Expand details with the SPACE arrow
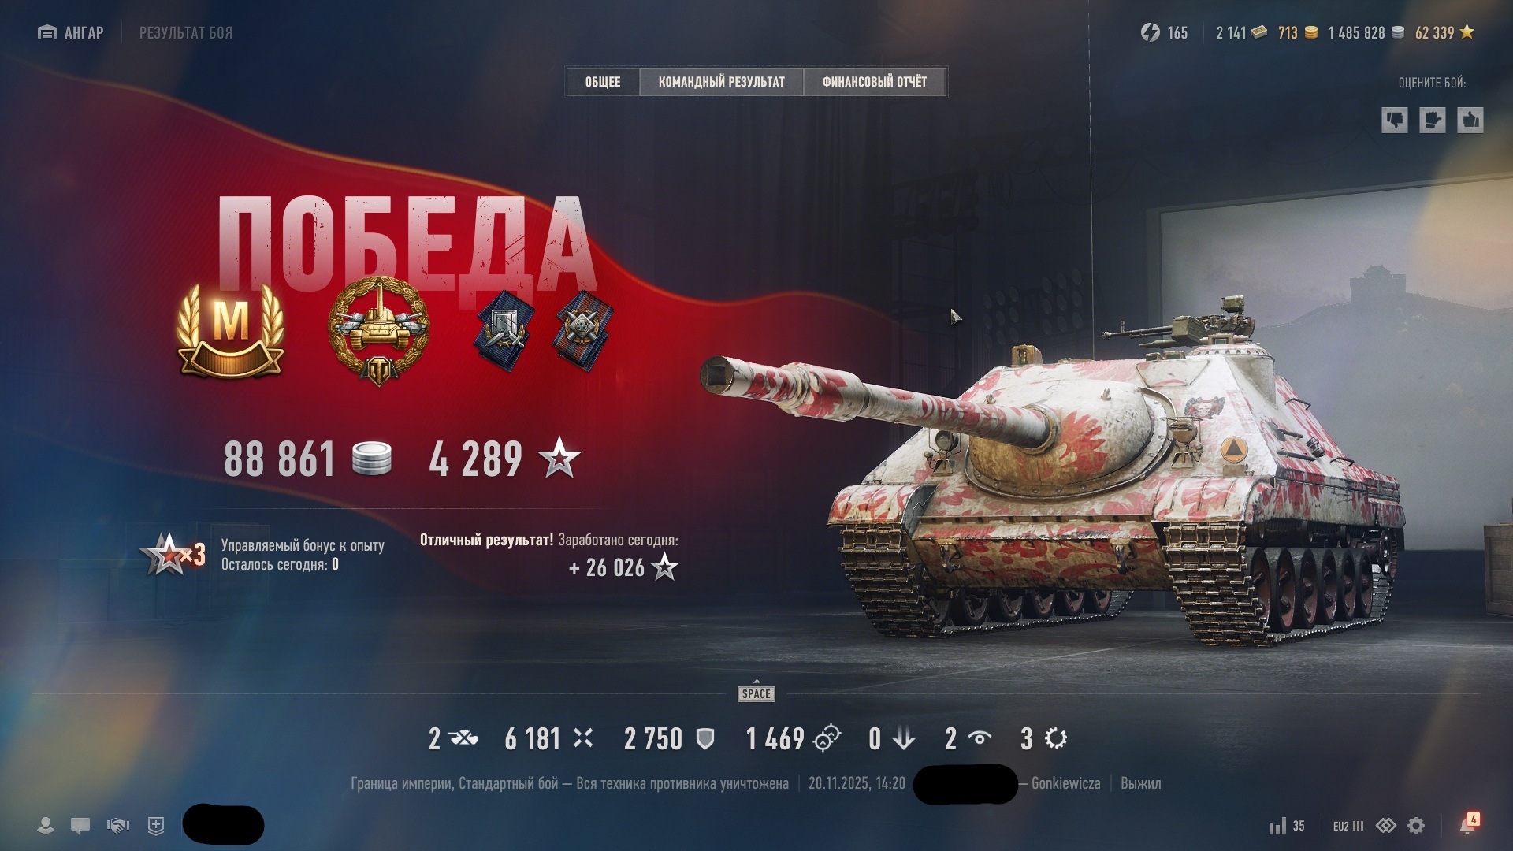The height and width of the screenshot is (851, 1513). tap(756, 691)
